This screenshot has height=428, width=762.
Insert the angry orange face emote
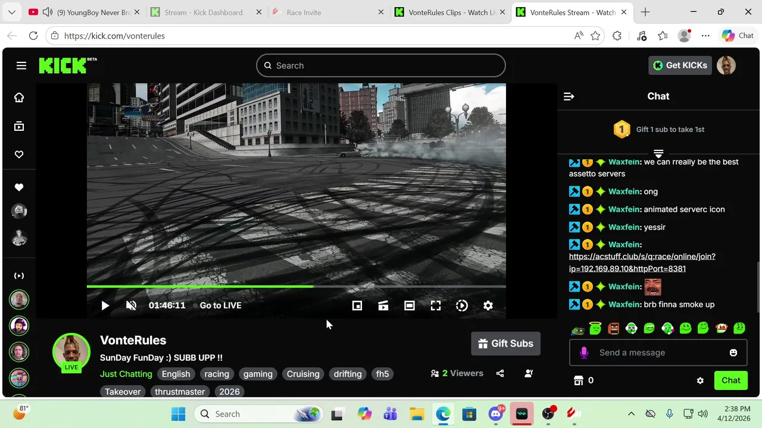point(614,328)
